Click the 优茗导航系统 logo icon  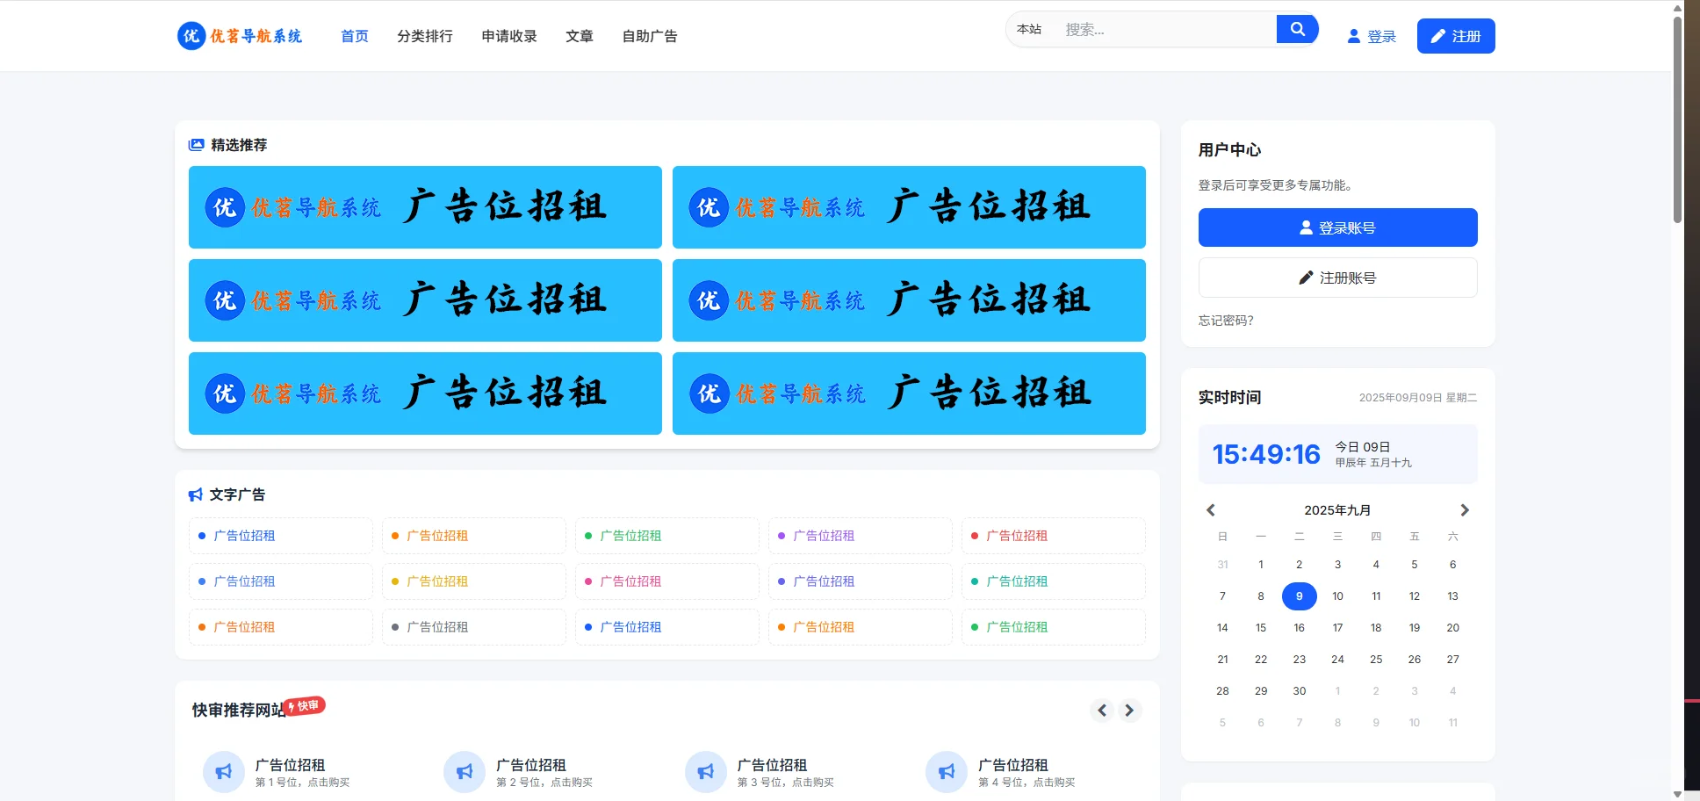pos(192,36)
